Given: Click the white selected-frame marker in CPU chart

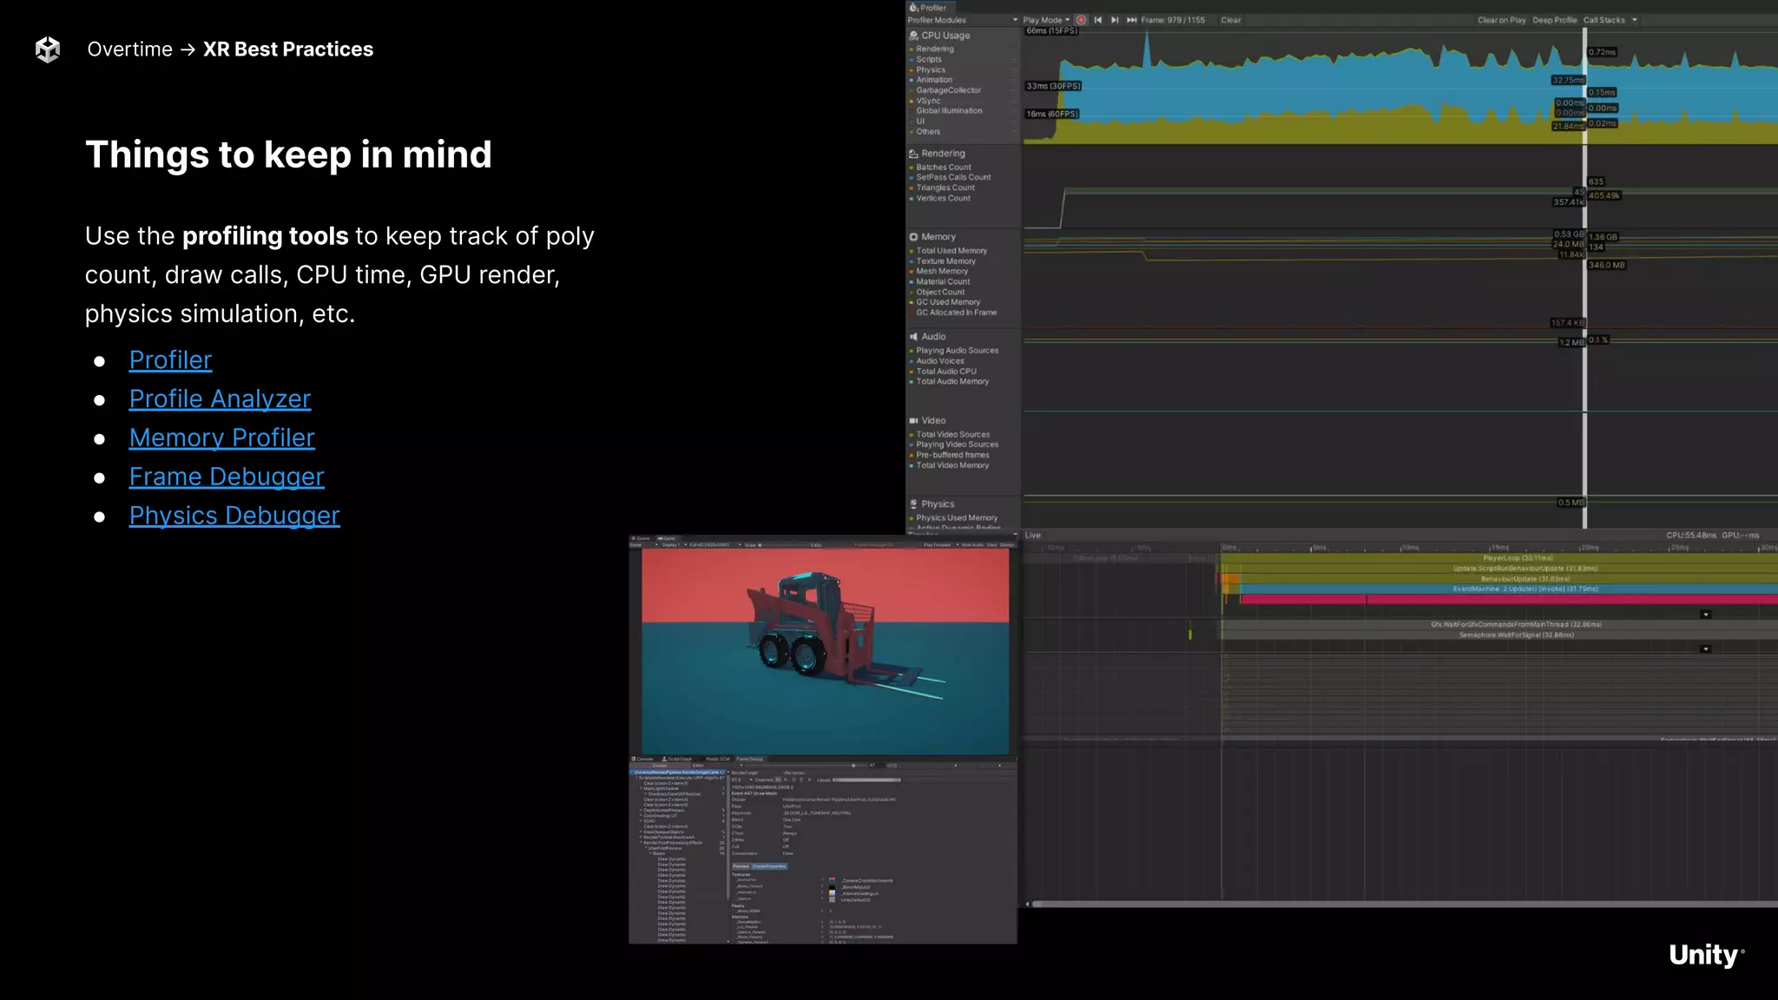Looking at the screenshot, I should (1584, 87).
